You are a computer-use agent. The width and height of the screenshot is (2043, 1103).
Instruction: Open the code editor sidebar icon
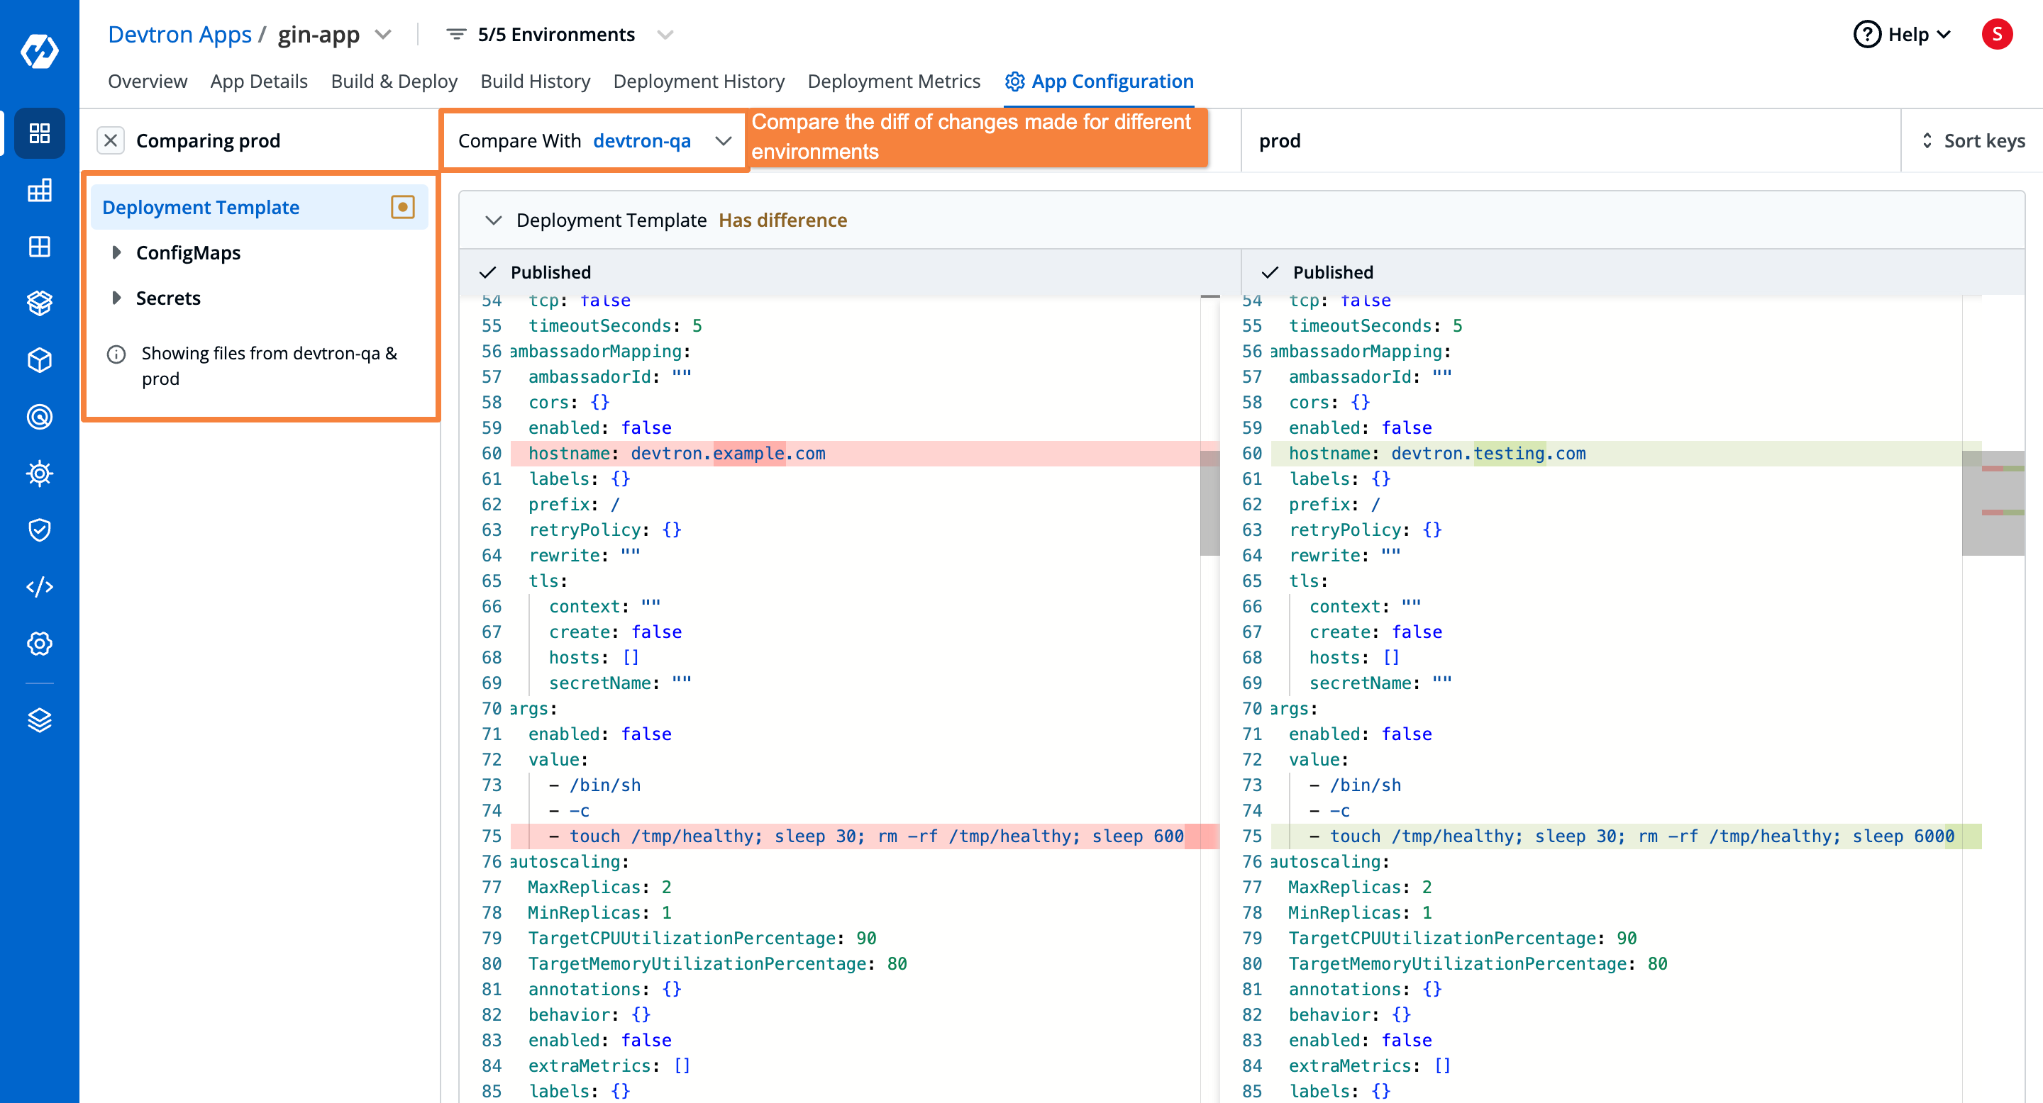point(38,587)
